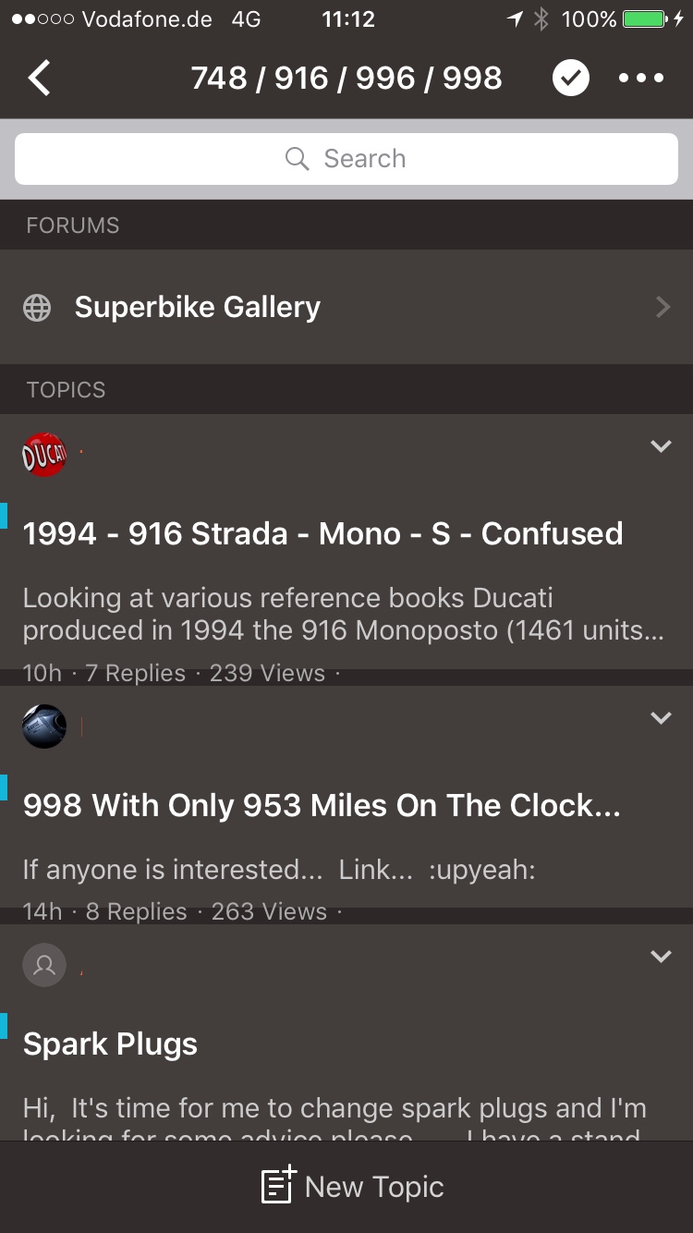Open the red Ducati avatar profile
The width and height of the screenshot is (693, 1233).
pyautogui.click(x=44, y=454)
